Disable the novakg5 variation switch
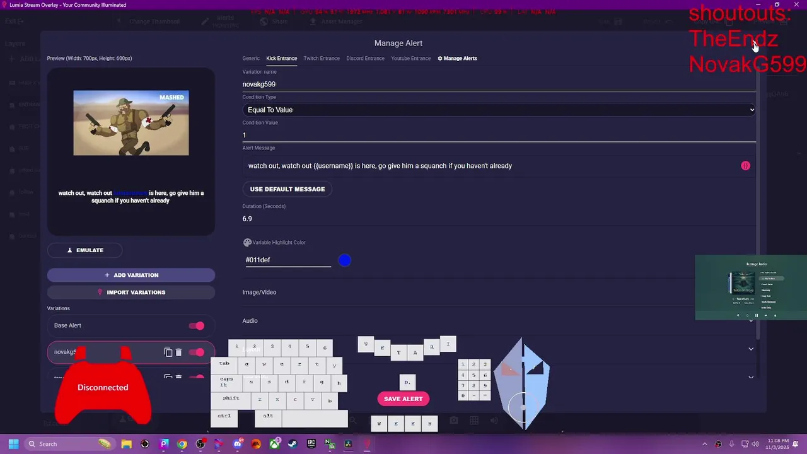The width and height of the screenshot is (807, 454). 196,352
